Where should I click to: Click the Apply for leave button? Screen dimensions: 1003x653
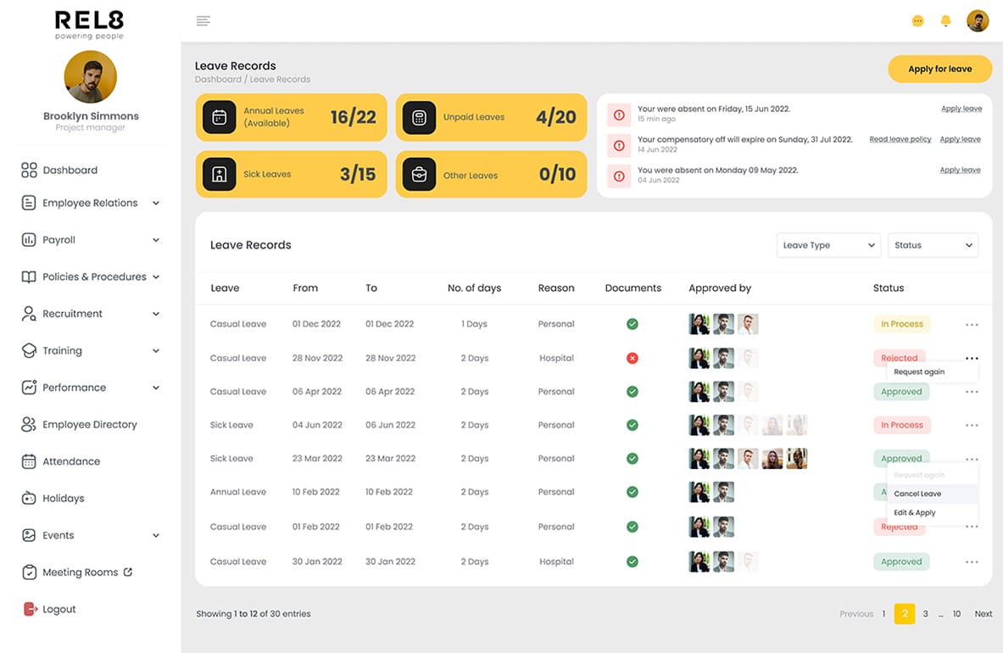(939, 69)
